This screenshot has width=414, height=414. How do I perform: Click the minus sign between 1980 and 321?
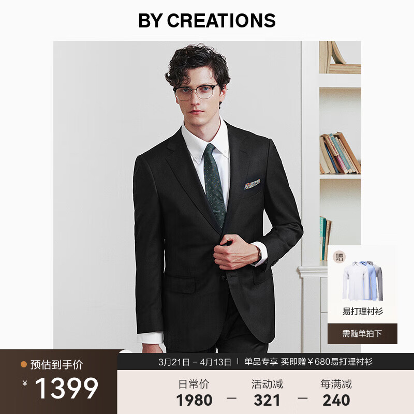pos(231,398)
